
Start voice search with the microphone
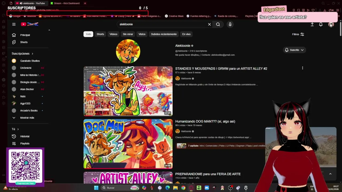(230, 24)
